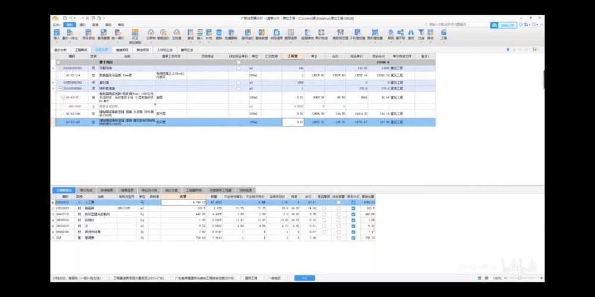Open the 超高降效 toolbar tool

coord(306,34)
